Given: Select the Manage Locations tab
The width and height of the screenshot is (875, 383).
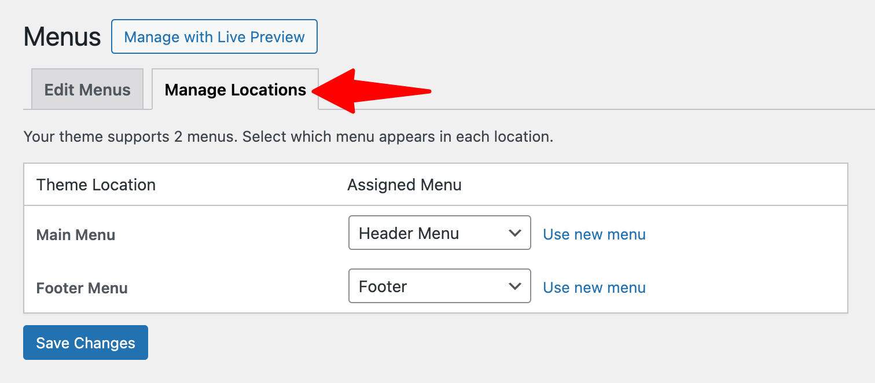Looking at the screenshot, I should point(234,90).
